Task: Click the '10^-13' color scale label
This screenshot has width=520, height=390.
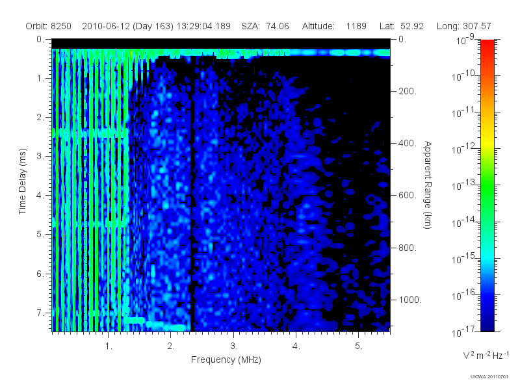Action: coord(463,185)
